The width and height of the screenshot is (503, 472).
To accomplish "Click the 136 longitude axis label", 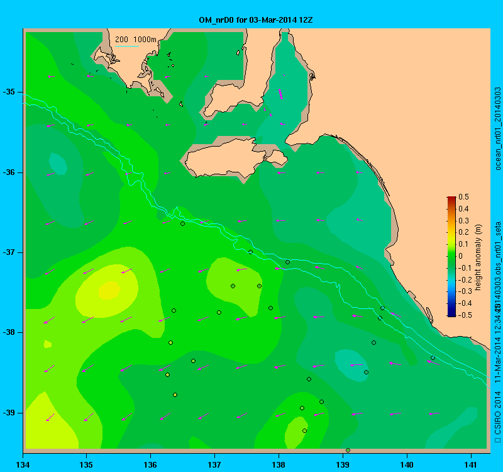I will coord(150,464).
